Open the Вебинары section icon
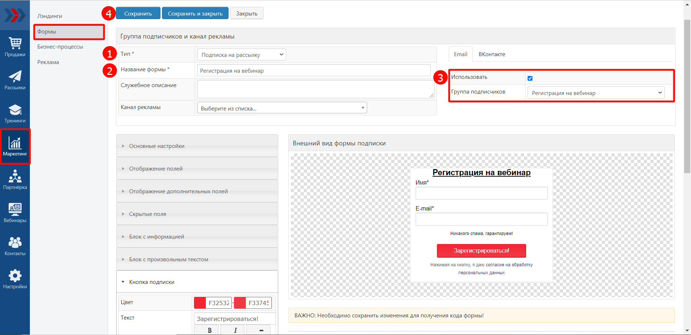The height and width of the screenshot is (335, 691). coord(15,213)
